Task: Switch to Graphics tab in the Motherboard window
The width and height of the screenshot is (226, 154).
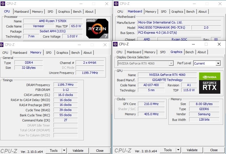Action: click(177, 12)
